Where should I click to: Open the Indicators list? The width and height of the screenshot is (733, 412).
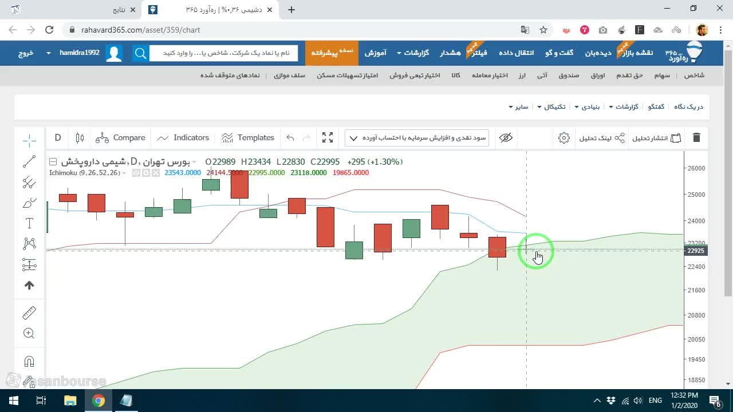183,138
